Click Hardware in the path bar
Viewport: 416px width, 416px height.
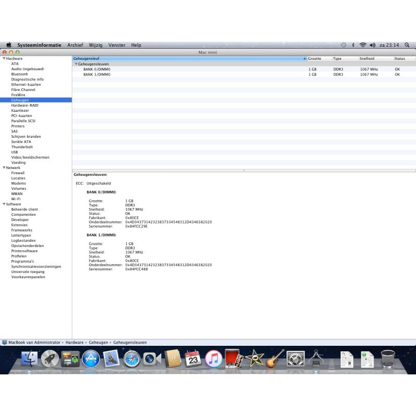point(74,342)
